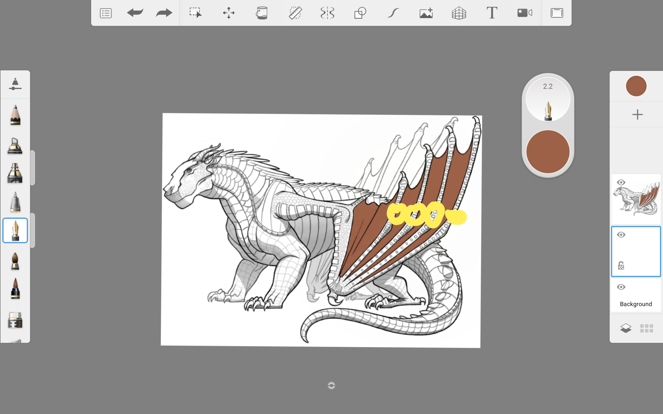Toggle Background layer visibility

(x=621, y=287)
